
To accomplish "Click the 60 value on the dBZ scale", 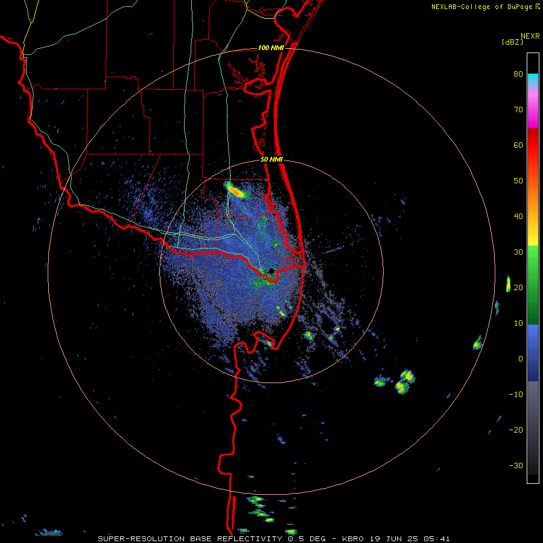I will (x=518, y=145).
